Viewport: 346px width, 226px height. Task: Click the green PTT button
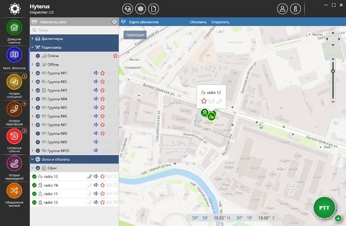coord(324,208)
